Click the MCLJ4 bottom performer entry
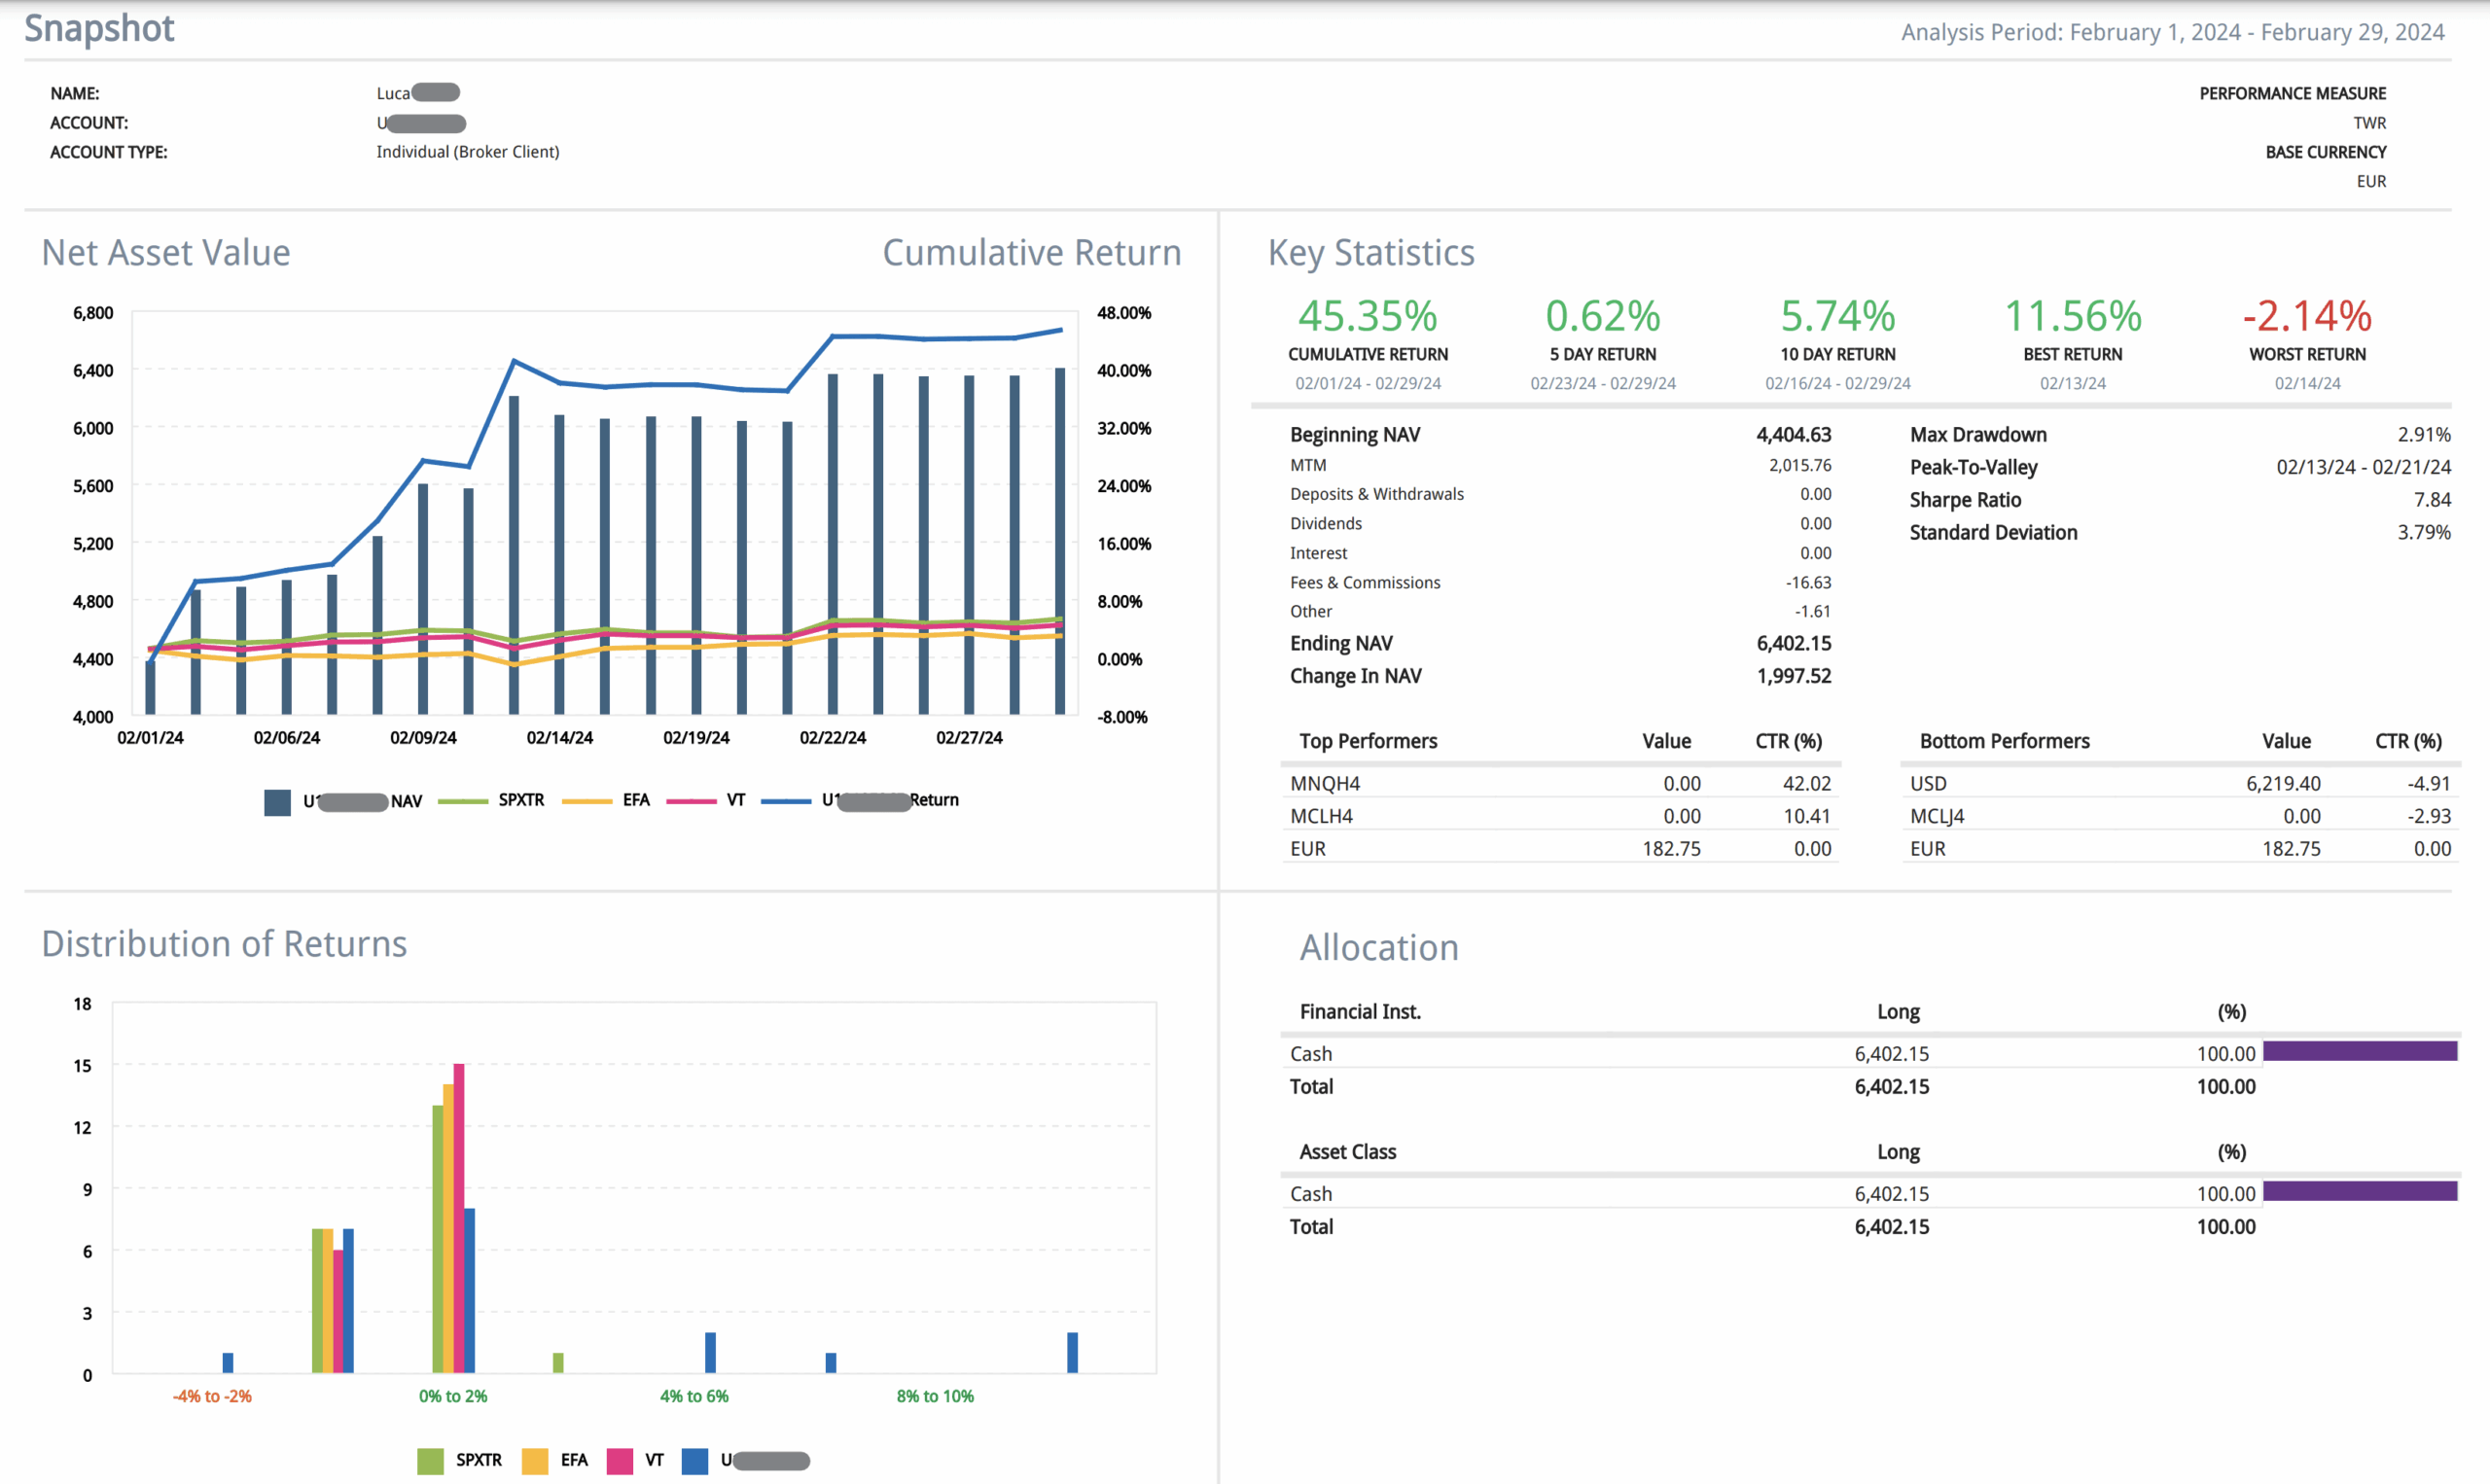The image size is (2490, 1484). click(1937, 816)
